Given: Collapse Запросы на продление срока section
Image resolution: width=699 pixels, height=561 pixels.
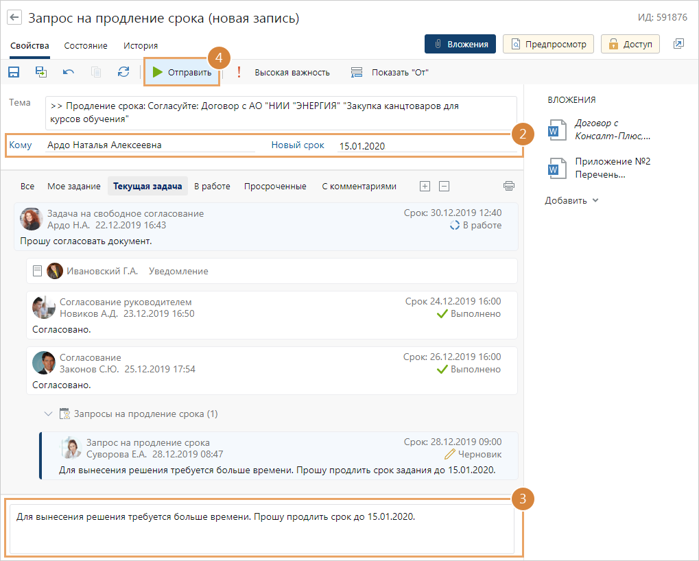Looking at the screenshot, I should click(48, 414).
